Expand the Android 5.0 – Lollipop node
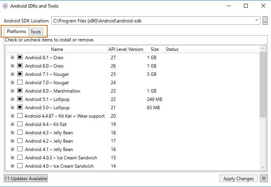 (12, 108)
